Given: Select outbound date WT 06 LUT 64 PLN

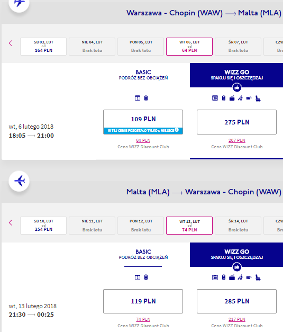Looking at the screenshot, I should 189,47.
